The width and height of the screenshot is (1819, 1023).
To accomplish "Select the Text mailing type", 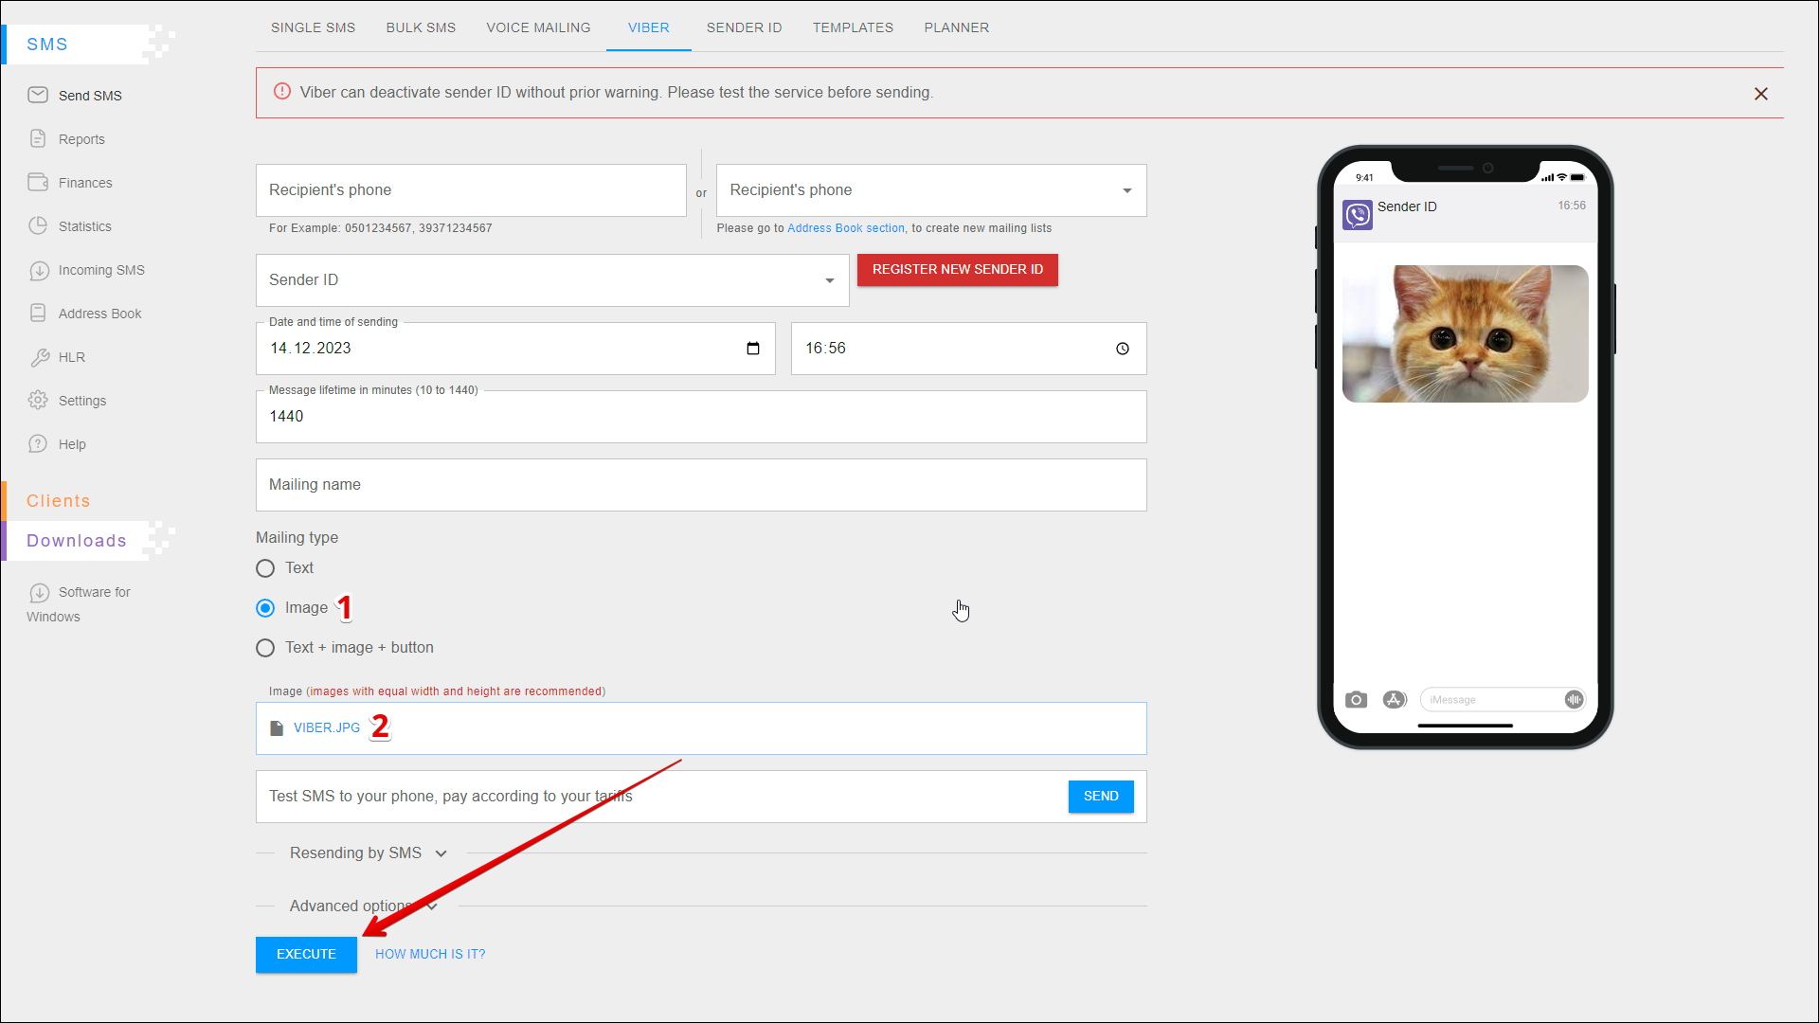I will click(266, 568).
